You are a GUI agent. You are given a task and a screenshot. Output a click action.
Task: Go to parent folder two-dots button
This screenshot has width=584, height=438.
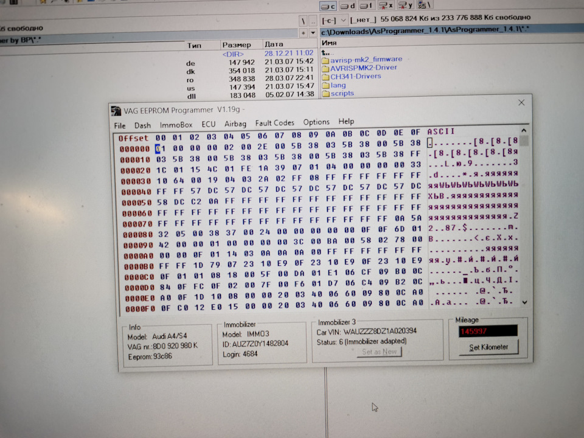pyautogui.click(x=313, y=21)
